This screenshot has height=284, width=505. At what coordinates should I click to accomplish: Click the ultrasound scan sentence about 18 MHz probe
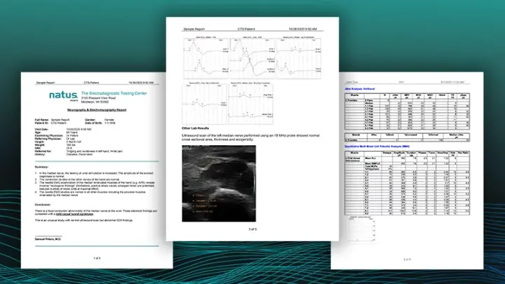tap(250, 137)
